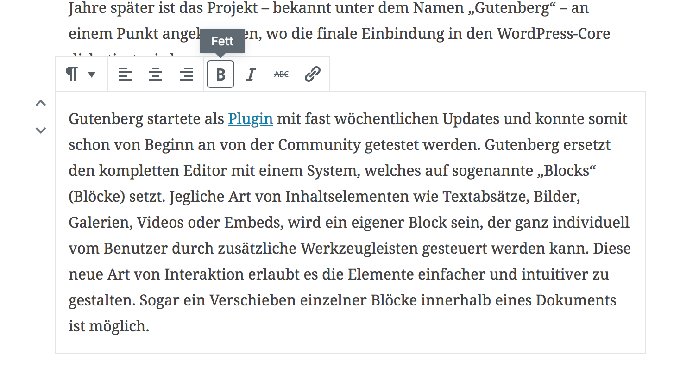This screenshot has width=680, height=386.
Task: Right-align the paragraph text
Action: pos(186,74)
